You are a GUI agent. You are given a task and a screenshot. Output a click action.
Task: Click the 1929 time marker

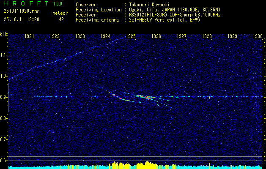pyautogui.click(x=232, y=36)
